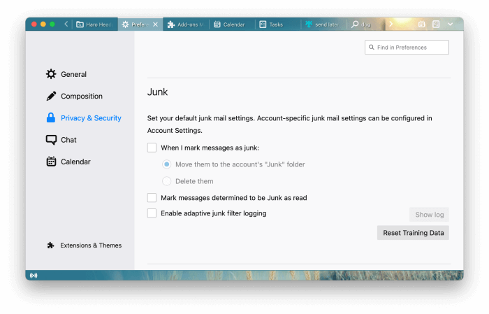Expand the list all tabs chevron
Screen dimensions: 489x314
click(x=451, y=24)
